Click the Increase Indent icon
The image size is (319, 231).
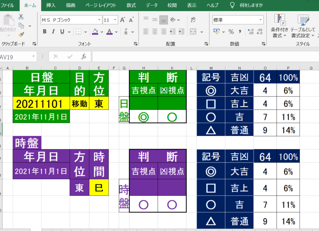(x=181, y=32)
